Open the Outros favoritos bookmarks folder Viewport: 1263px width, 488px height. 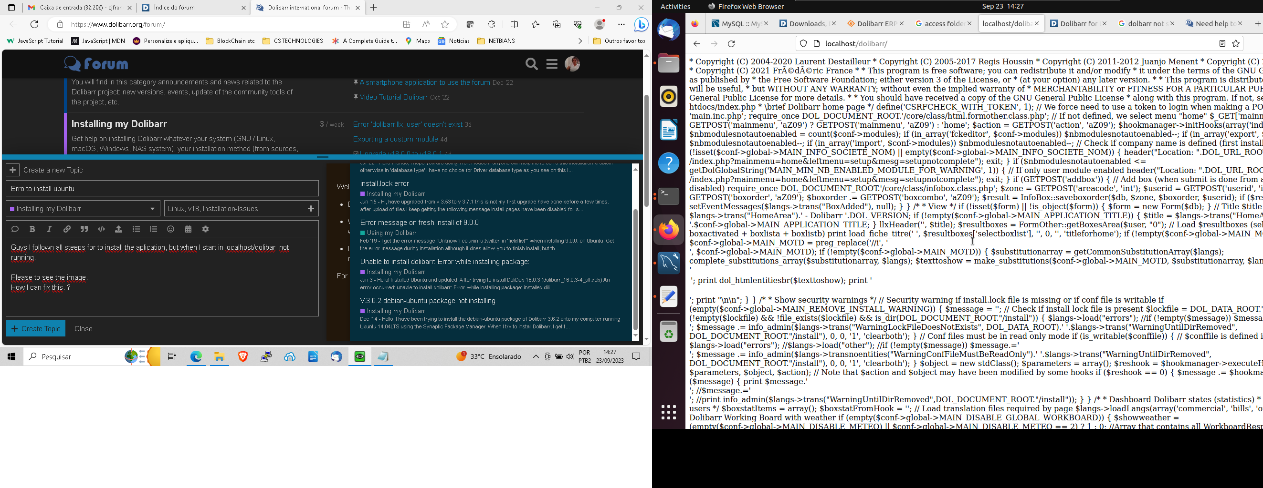(619, 41)
